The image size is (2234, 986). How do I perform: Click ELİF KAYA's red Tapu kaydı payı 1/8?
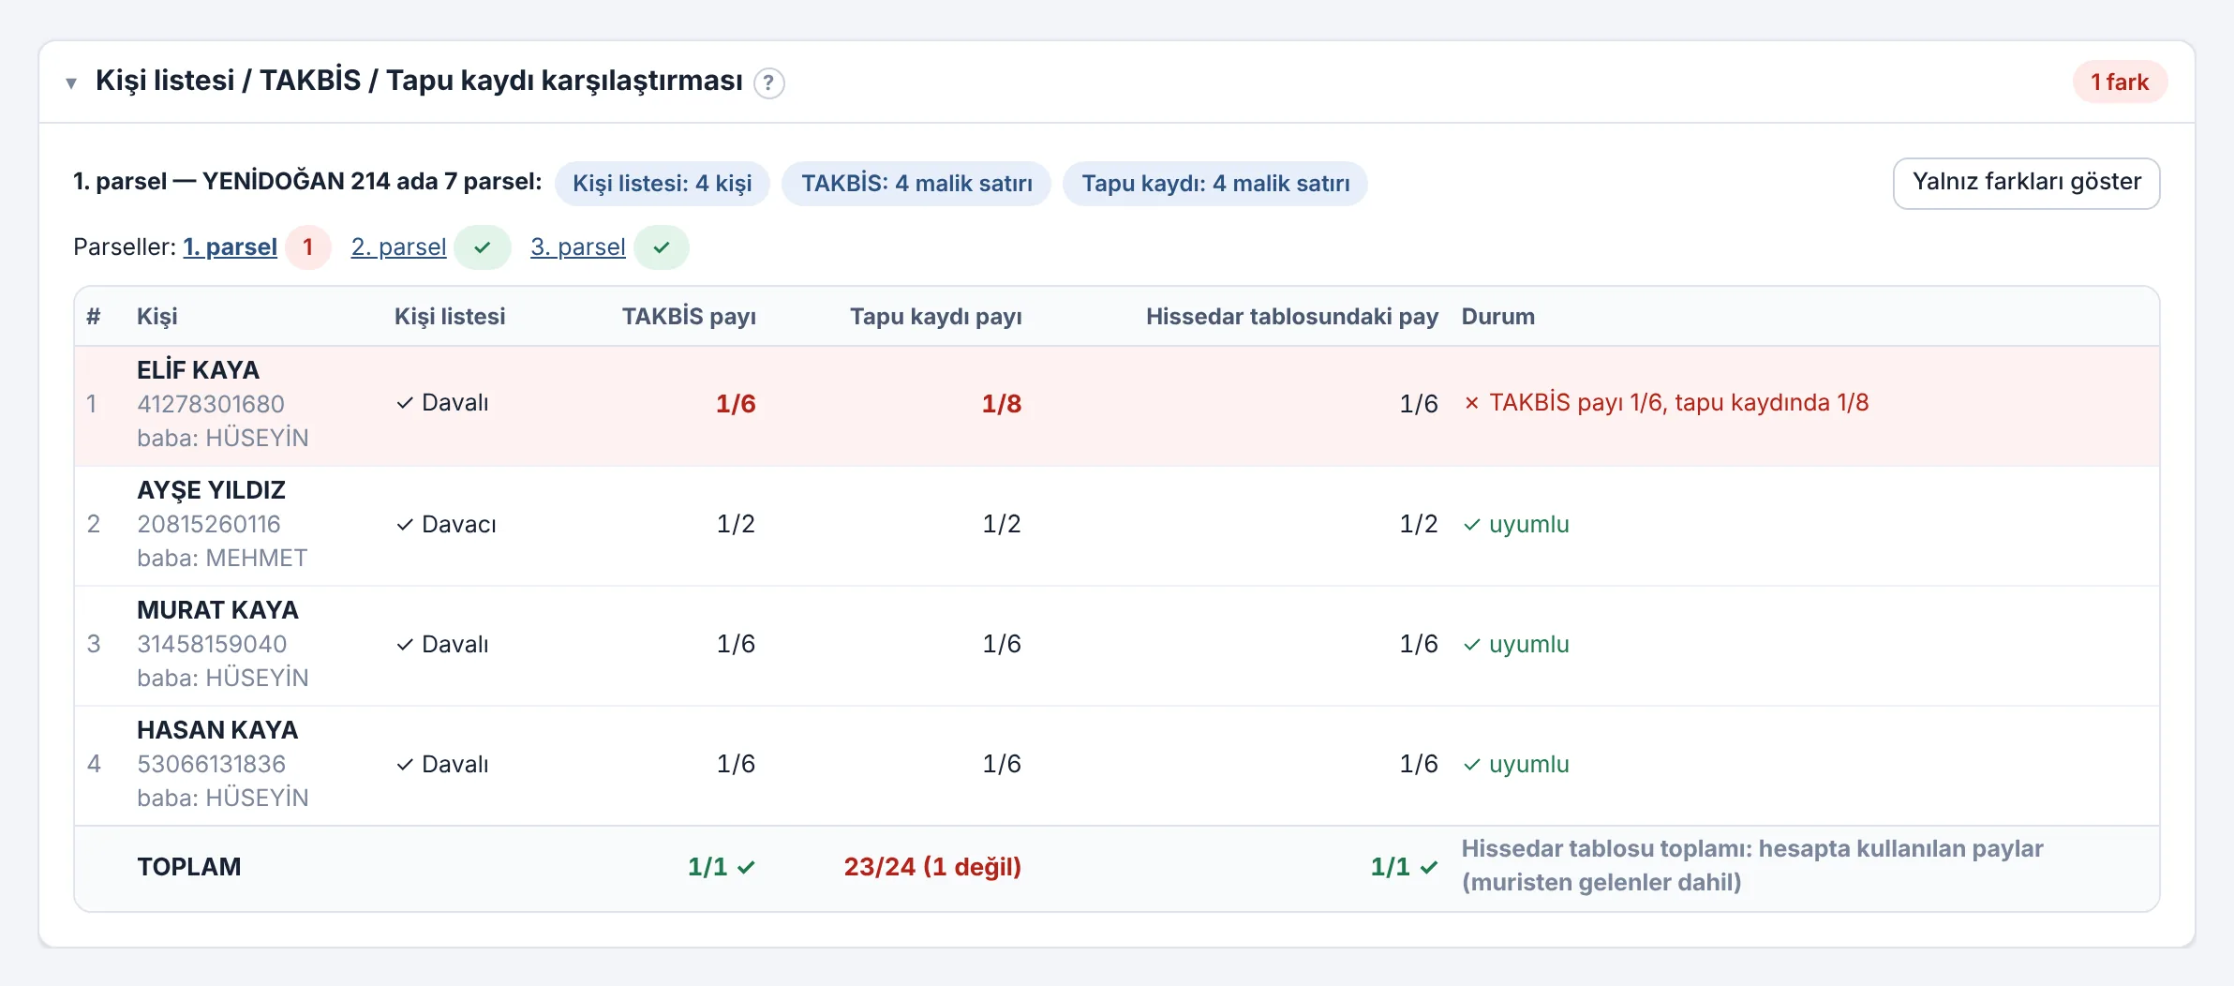coord(1002,404)
